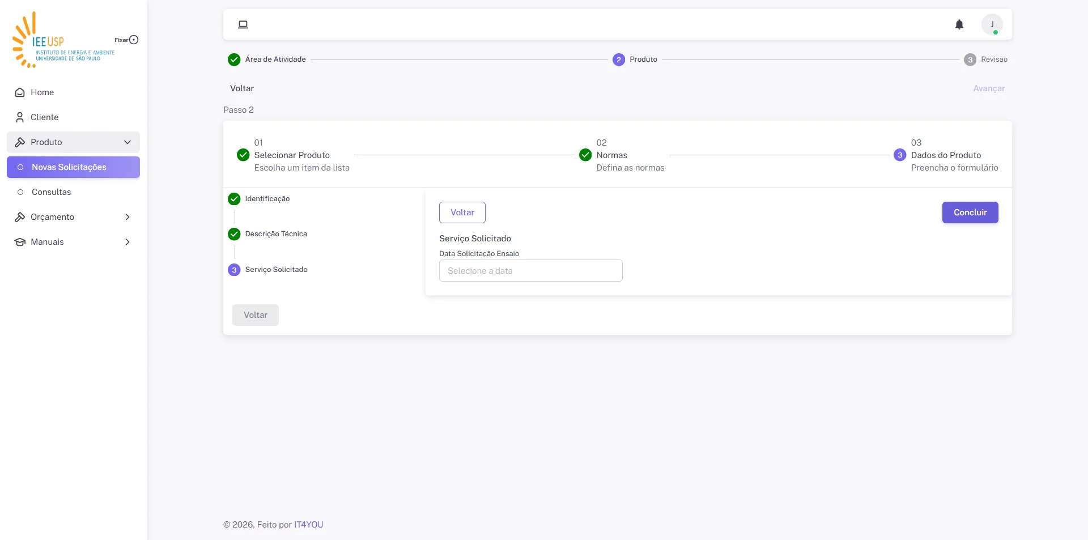Screen dimensions: 1088x540
Task: Click the "Escolha um item da lista" subtitle
Action: tap(302, 168)
